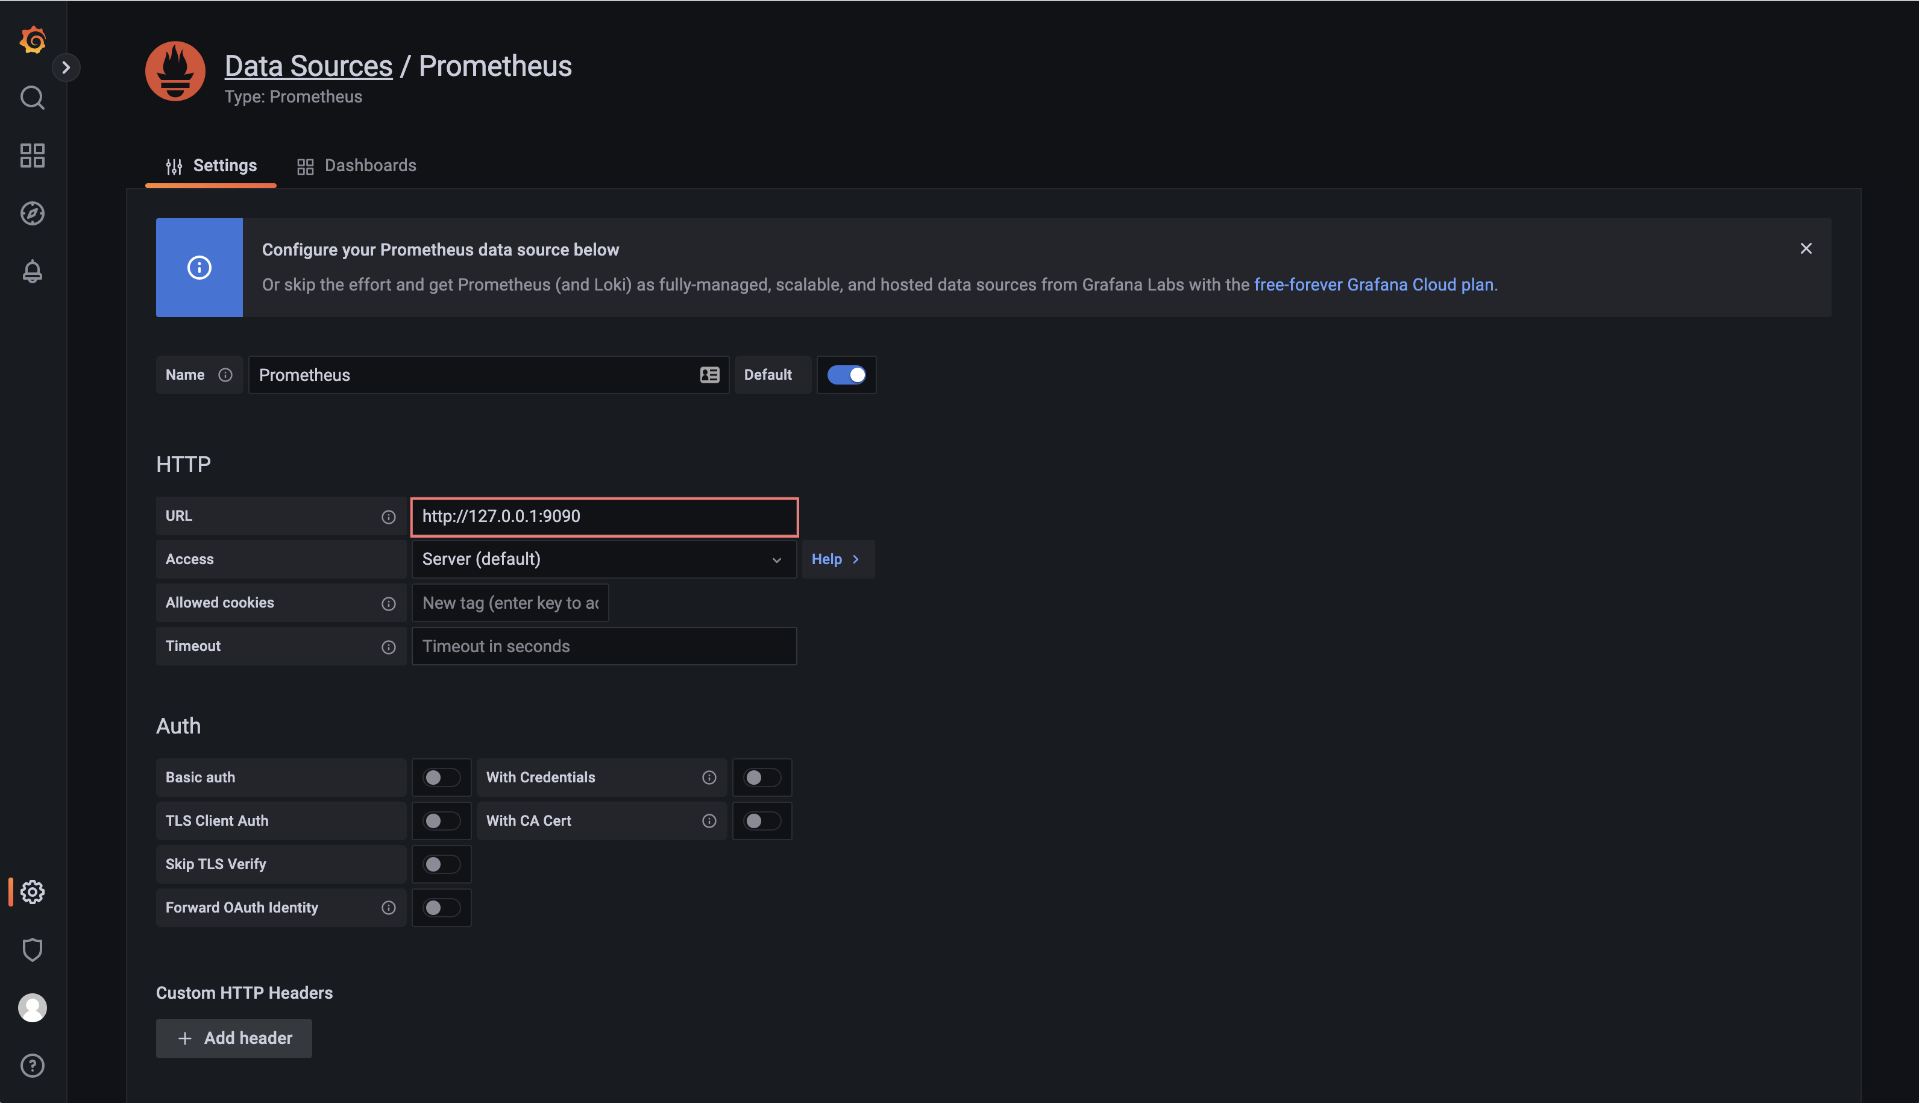The width and height of the screenshot is (1919, 1103).
Task: Click the Allowed cookies info icon
Action: (389, 603)
